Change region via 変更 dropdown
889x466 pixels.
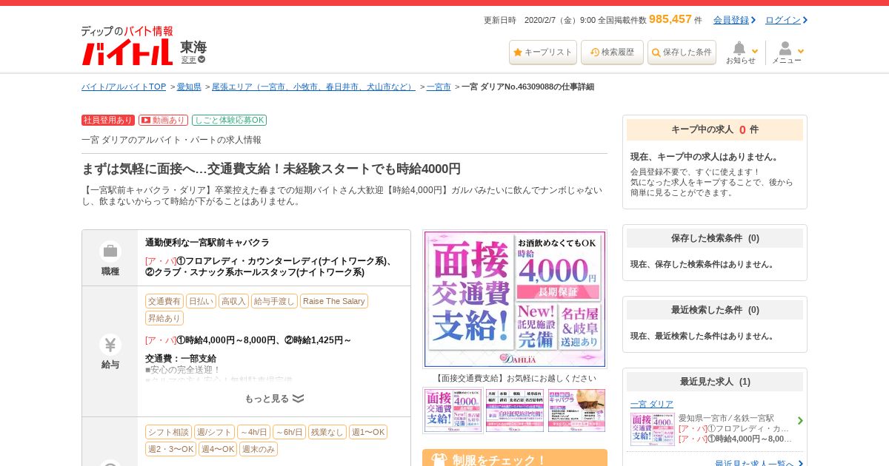point(193,60)
